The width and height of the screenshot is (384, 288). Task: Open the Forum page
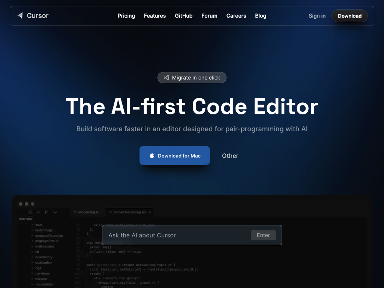click(x=209, y=16)
